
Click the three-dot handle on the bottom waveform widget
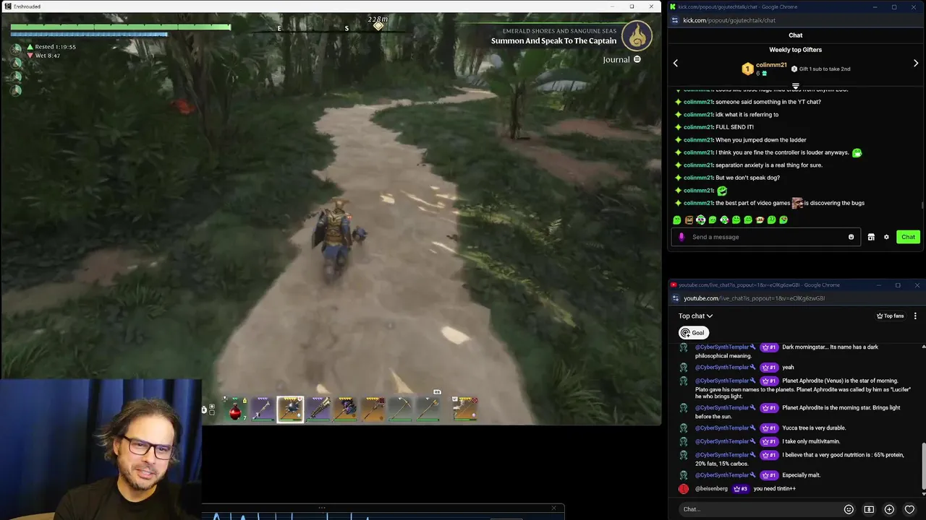click(322, 508)
